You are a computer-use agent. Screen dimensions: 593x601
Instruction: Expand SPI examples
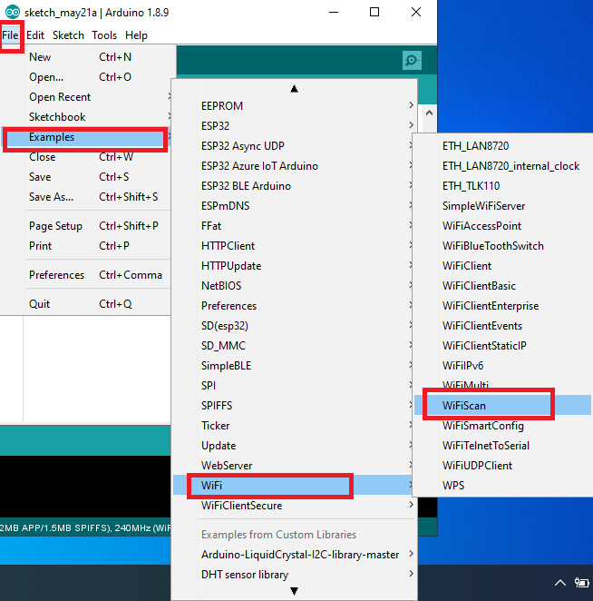(293, 386)
